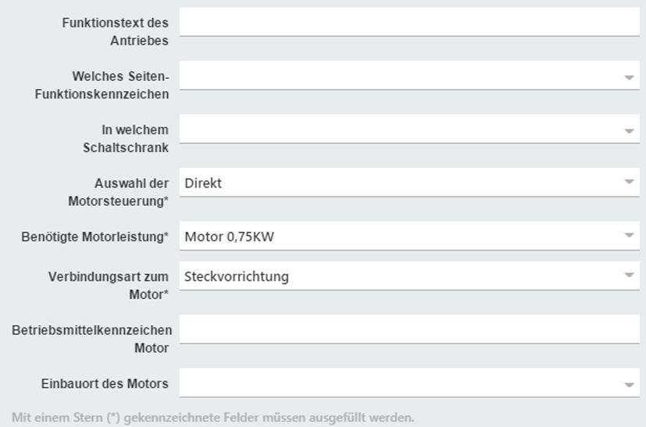Open the Verbindungsart zum Motor dropdown arrow

pos(629,276)
